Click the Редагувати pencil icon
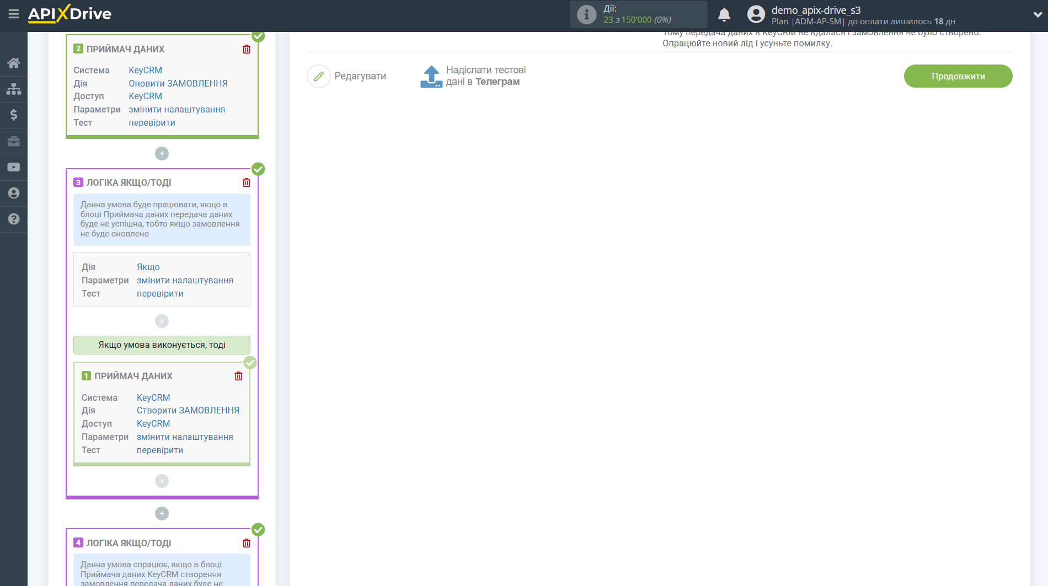 [318, 76]
